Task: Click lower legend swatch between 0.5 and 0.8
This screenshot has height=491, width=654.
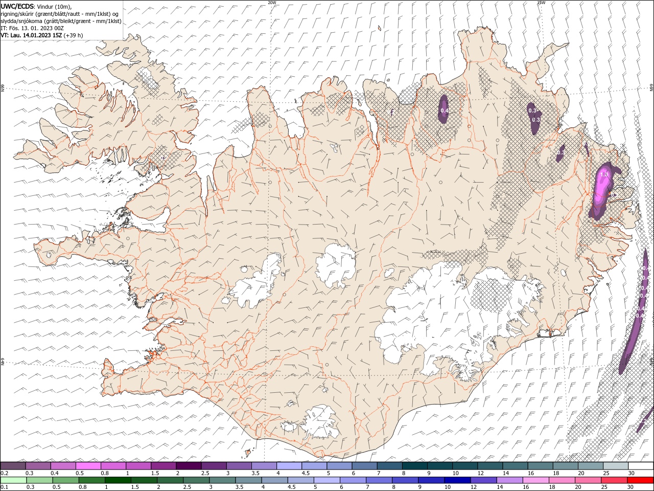Action: tap(65, 480)
